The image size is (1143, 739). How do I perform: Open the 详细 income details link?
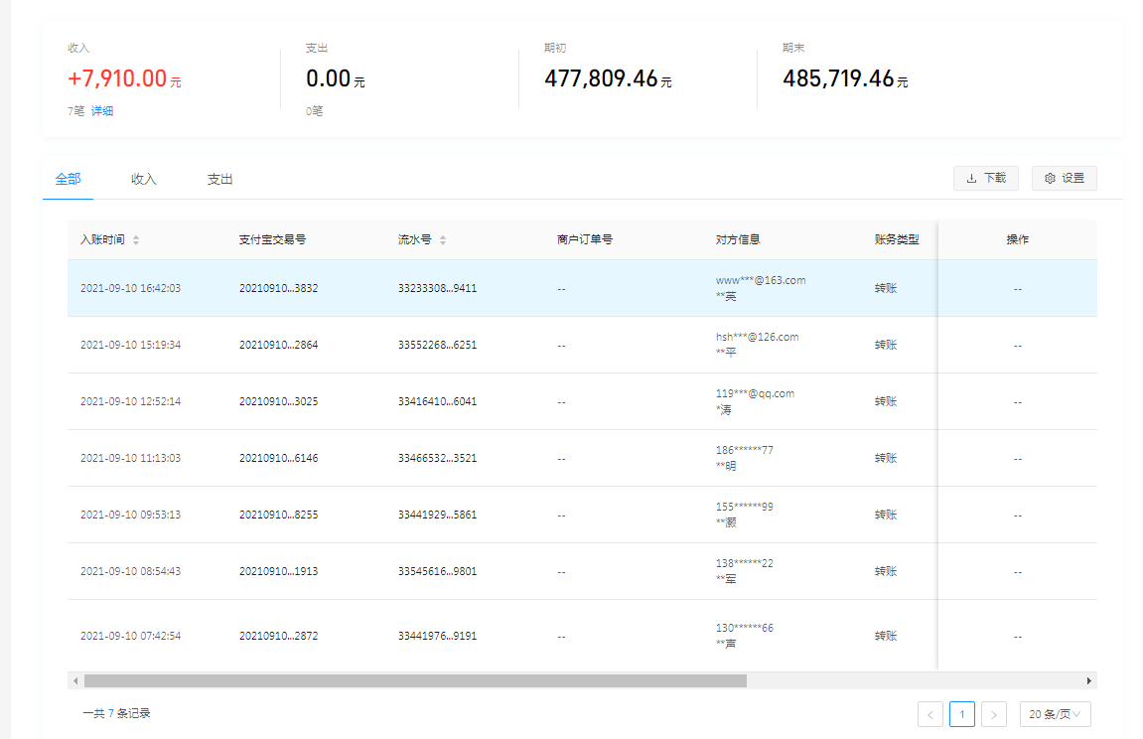(x=102, y=111)
